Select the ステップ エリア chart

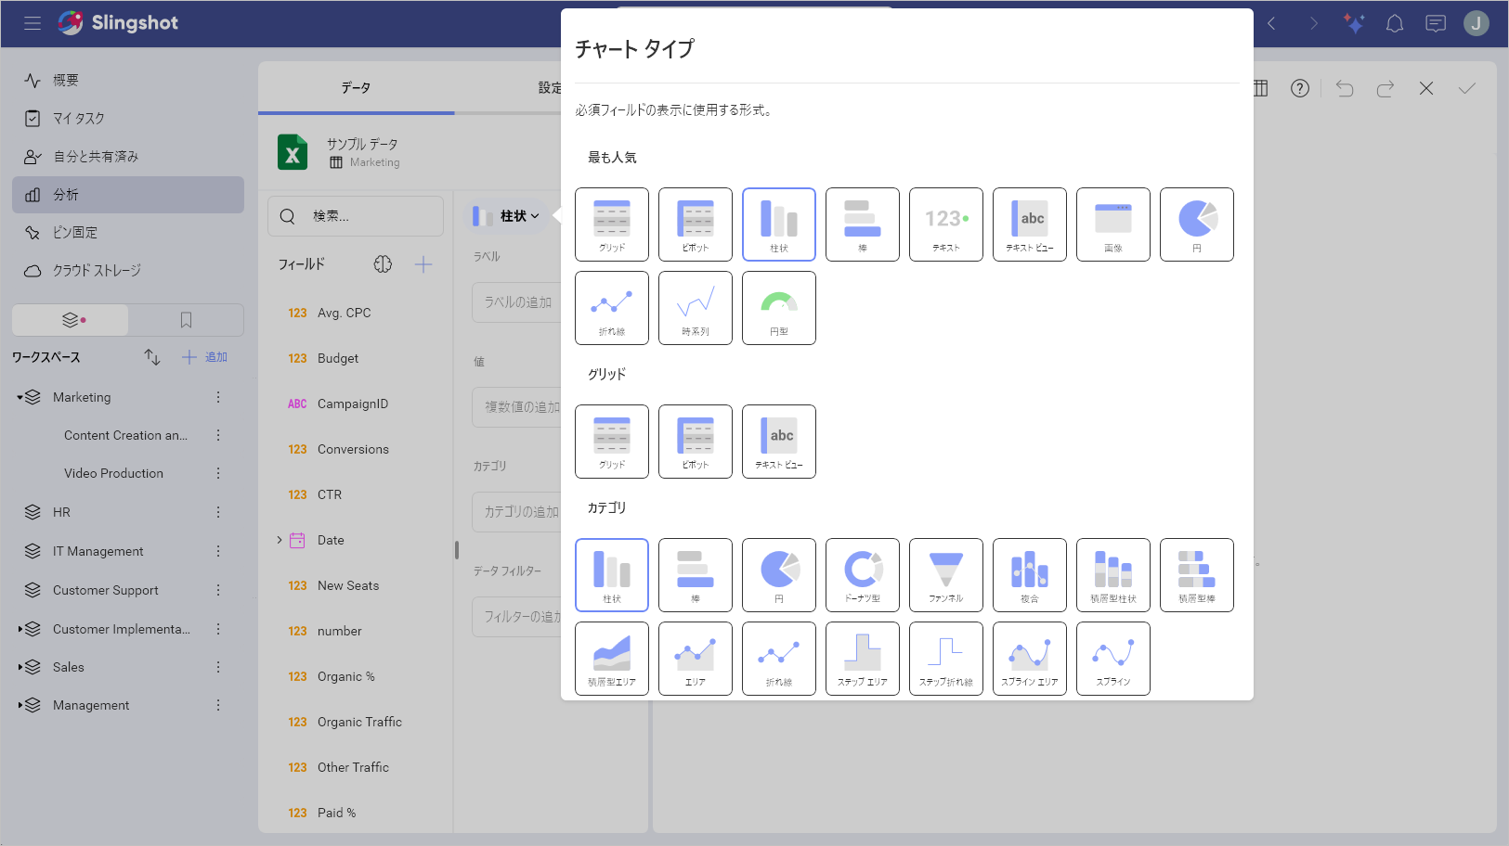click(863, 659)
